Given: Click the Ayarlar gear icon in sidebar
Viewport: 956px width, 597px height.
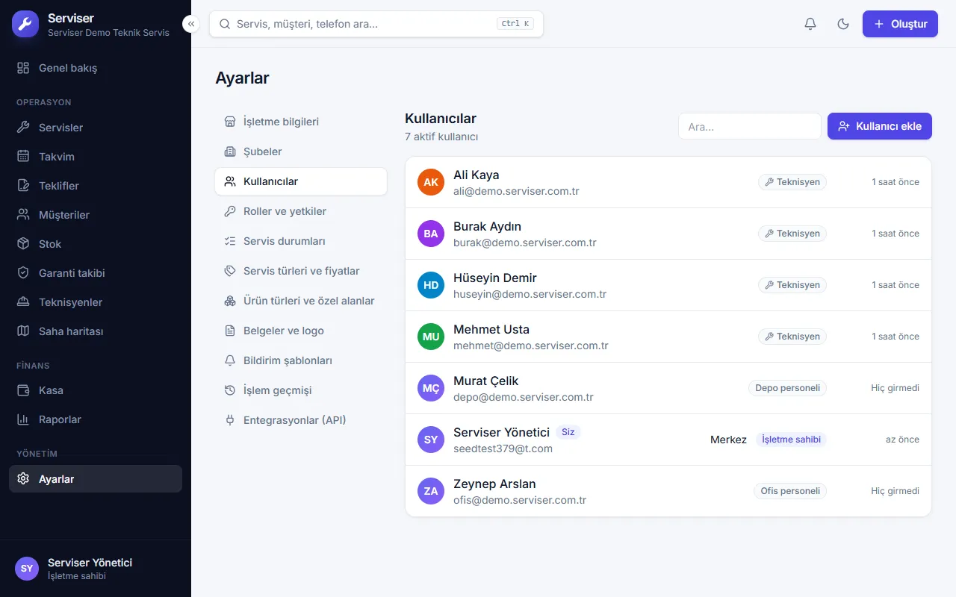Looking at the screenshot, I should tap(23, 479).
